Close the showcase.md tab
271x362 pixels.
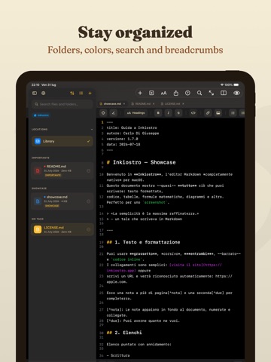click(x=124, y=104)
